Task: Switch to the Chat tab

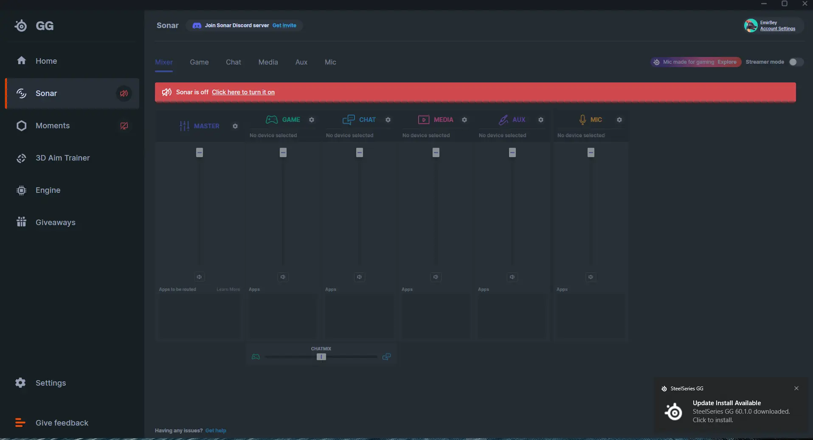Action: [233, 62]
